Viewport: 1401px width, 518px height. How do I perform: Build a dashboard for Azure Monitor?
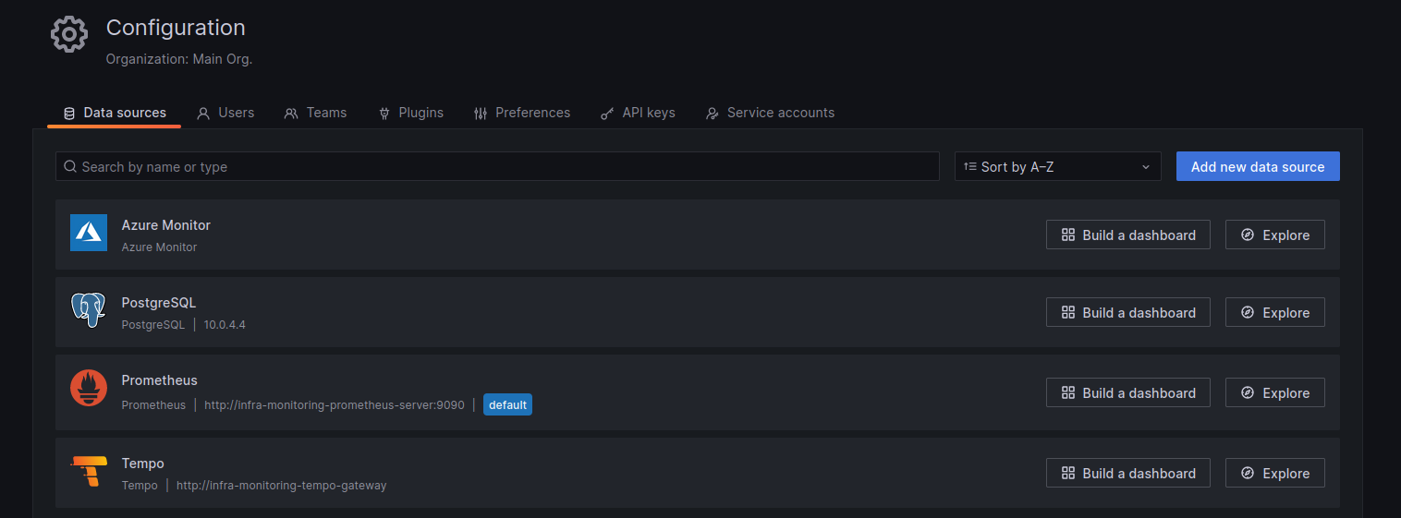click(x=1128, y=235)
